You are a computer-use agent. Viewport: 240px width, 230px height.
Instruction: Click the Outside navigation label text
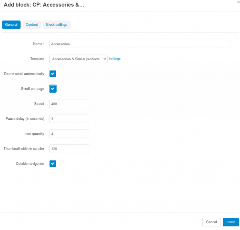pos(30,164)
